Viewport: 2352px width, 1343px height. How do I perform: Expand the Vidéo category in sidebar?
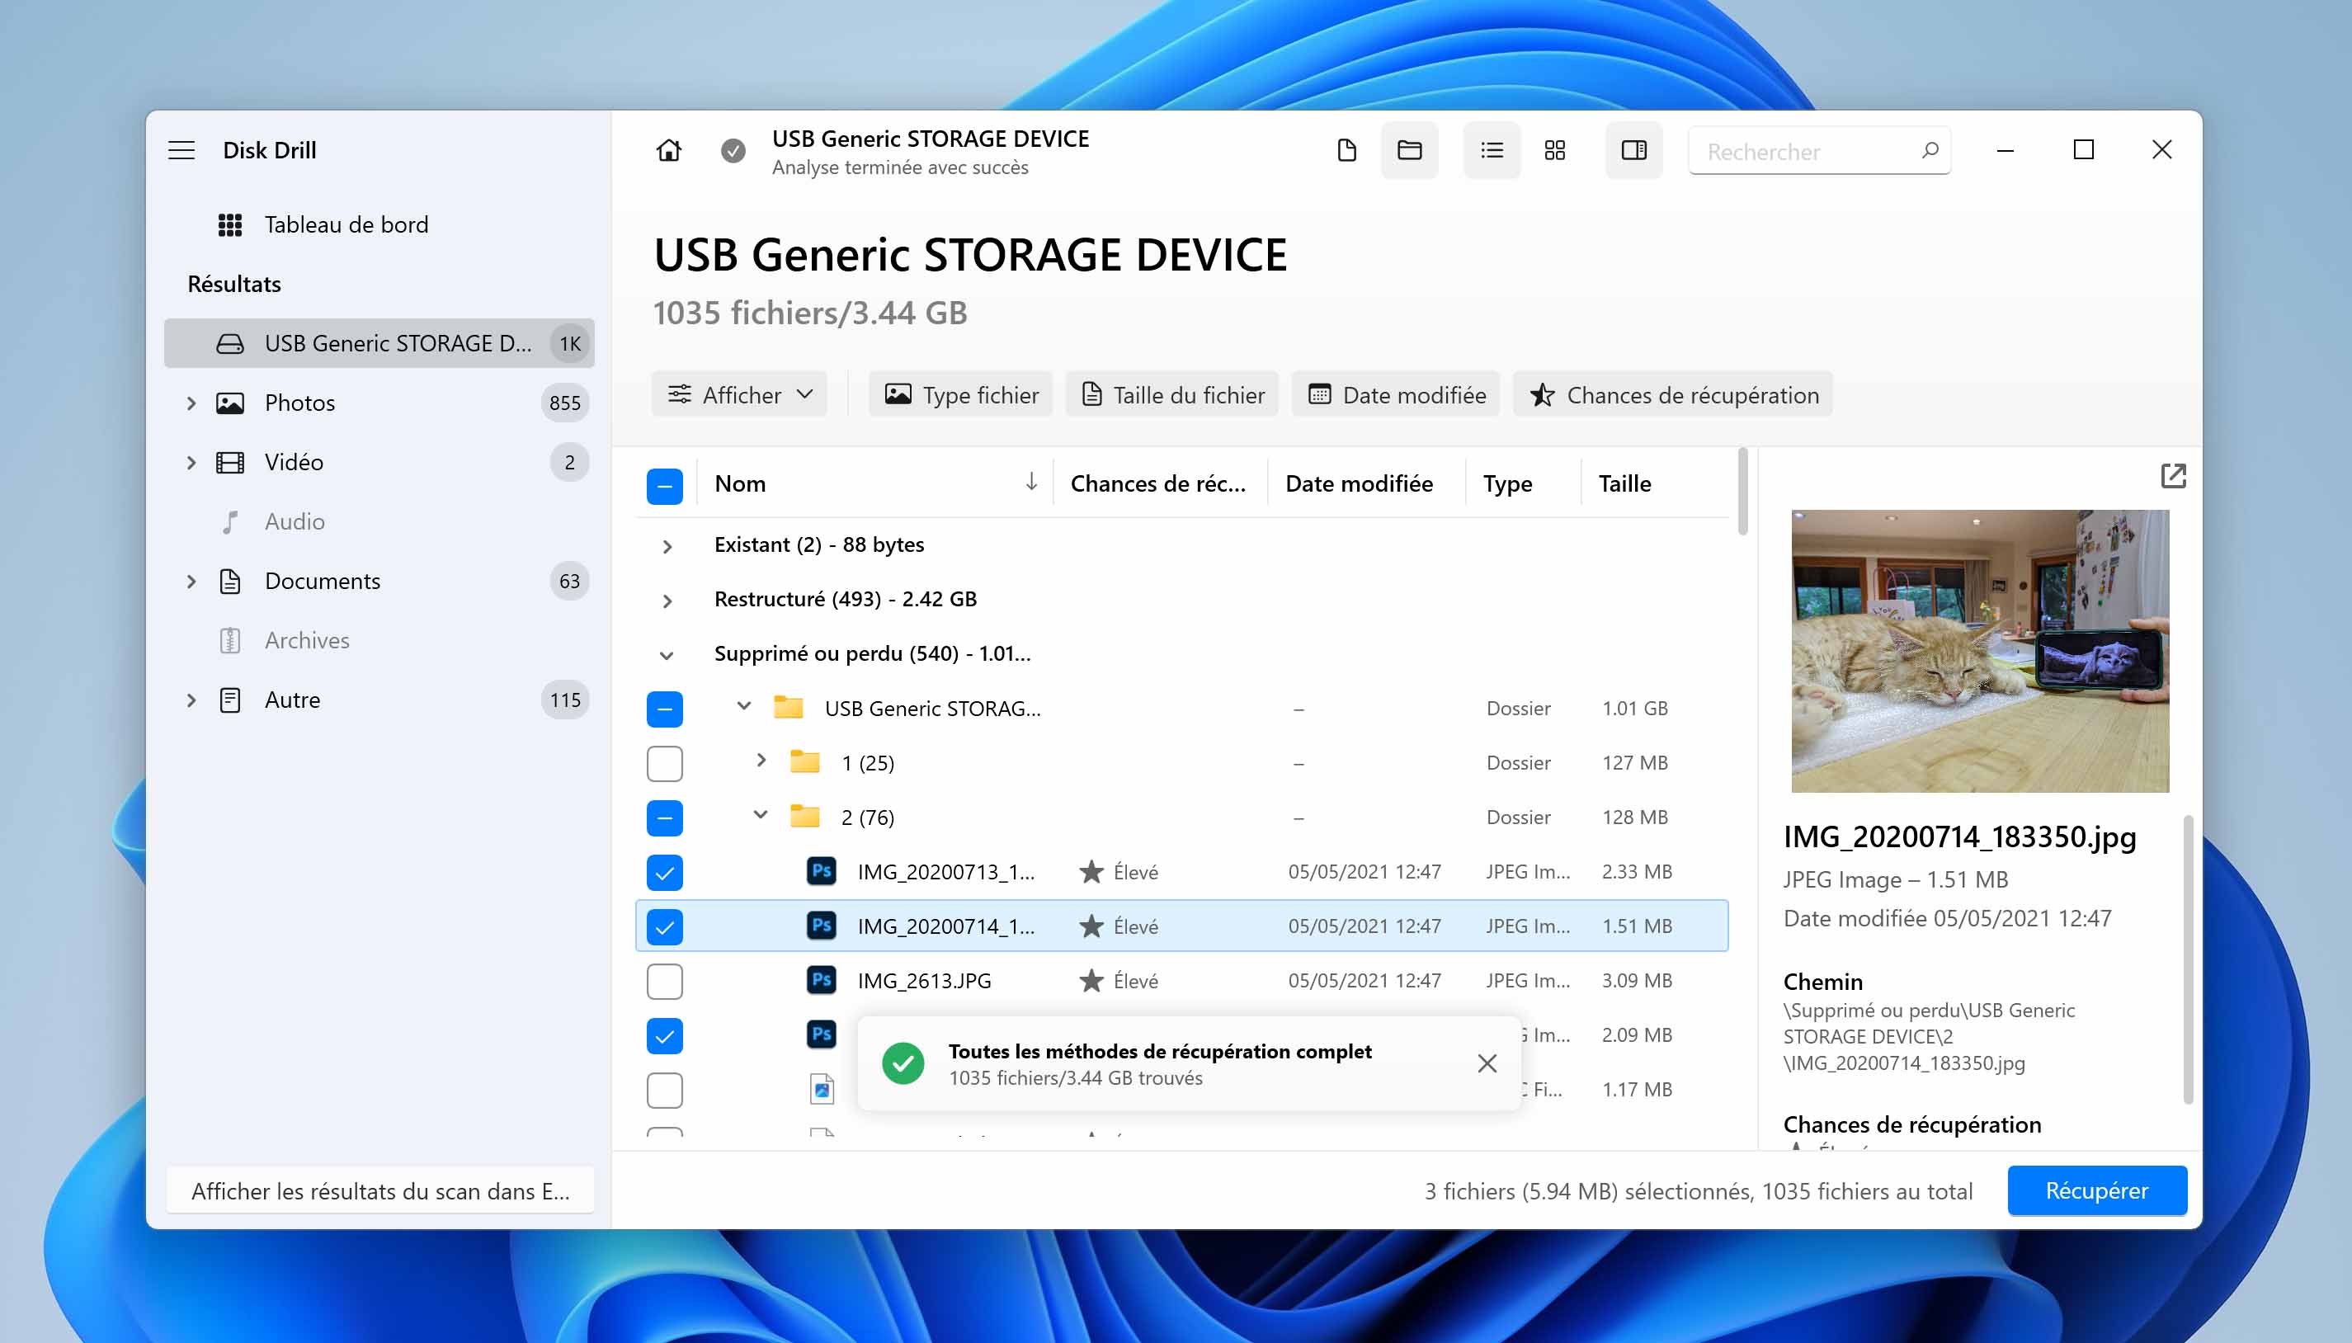(191, 462)
